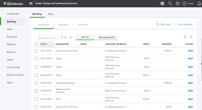Expand the Batch actions dropdown
The width and height of the screenshot is (202, 110).
(47, 38)
